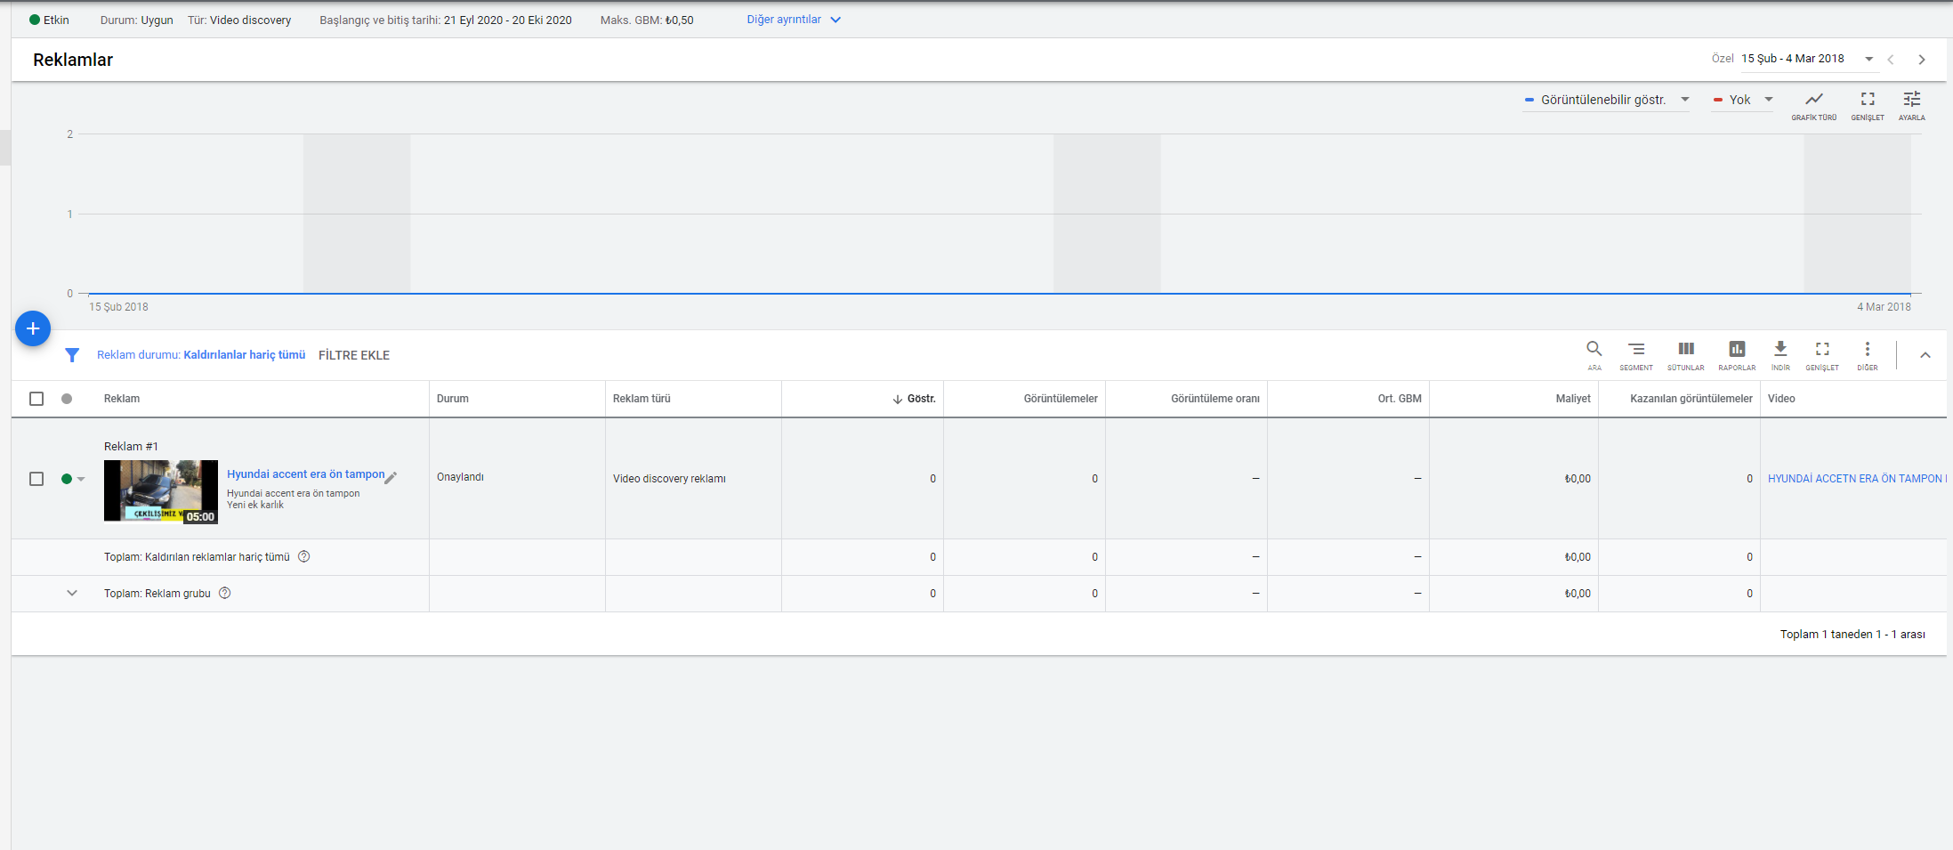
Task: Toggle the green status dot dropdown for Reklam #1
Action: coord(73,479)
